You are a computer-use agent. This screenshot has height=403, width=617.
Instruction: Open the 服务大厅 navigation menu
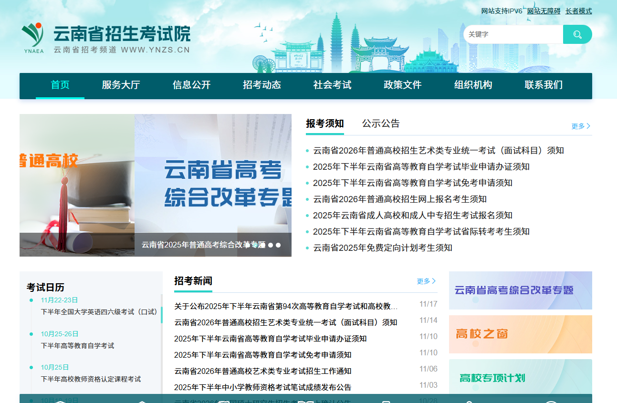[x=121, y=85]
